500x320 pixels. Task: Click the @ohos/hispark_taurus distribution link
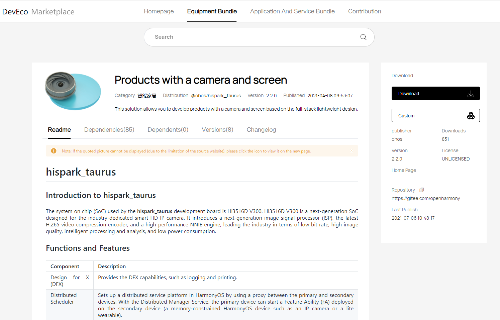[216, 96]
